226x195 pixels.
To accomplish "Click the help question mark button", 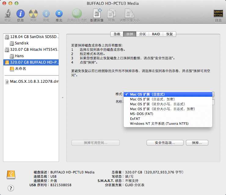I will click(x=11, y=188).
